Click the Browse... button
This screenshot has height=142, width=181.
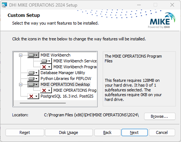[160, 116]
